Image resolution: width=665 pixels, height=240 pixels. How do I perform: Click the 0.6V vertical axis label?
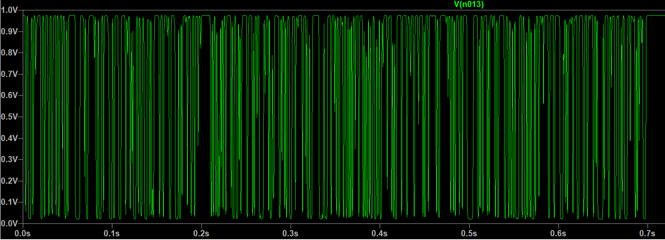[x=9, y=95]
